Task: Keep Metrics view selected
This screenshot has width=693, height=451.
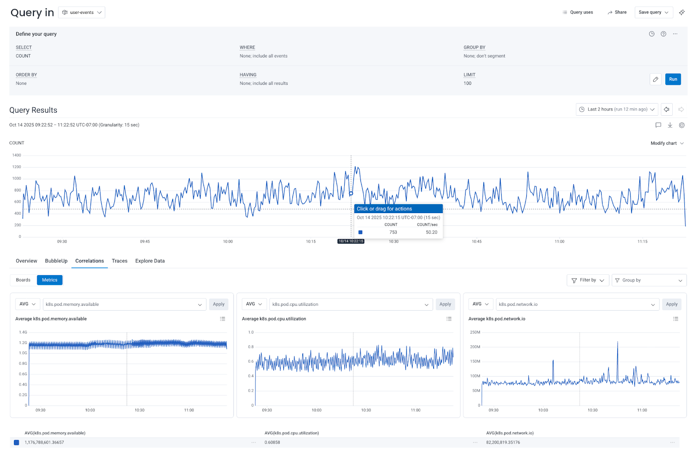Action: [49, 280]
